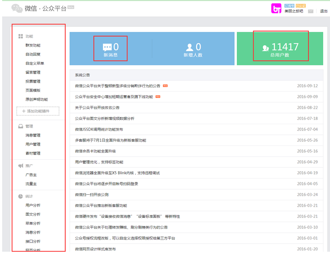Viewport: 330px width, 253px height.
Task: Click the 11417 总用户数 count
Action: click(x=285, y=47)
